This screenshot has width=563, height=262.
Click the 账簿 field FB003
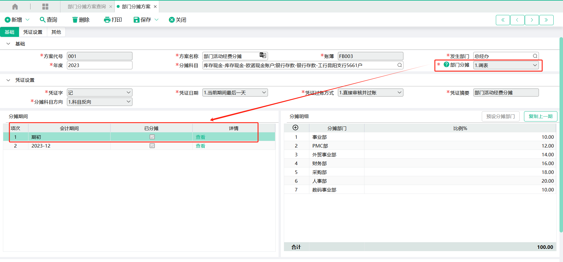tap(370, 56)
